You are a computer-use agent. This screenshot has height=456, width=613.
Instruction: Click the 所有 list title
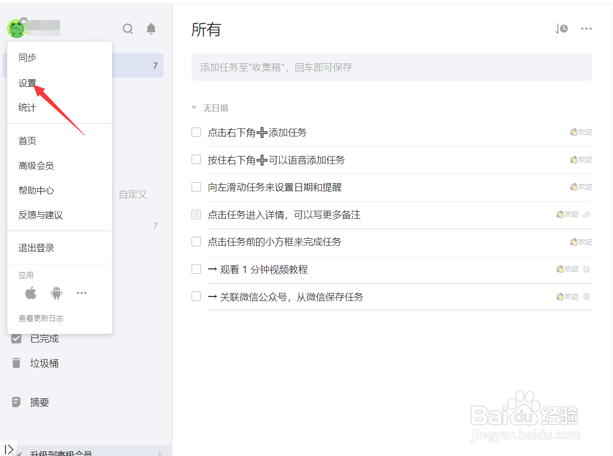click(x=206, y=29)
